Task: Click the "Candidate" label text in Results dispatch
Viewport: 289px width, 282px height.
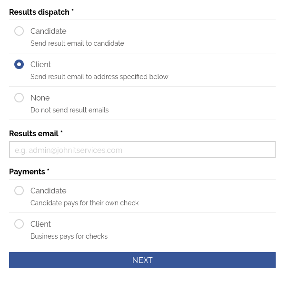Action: (48, 31)
